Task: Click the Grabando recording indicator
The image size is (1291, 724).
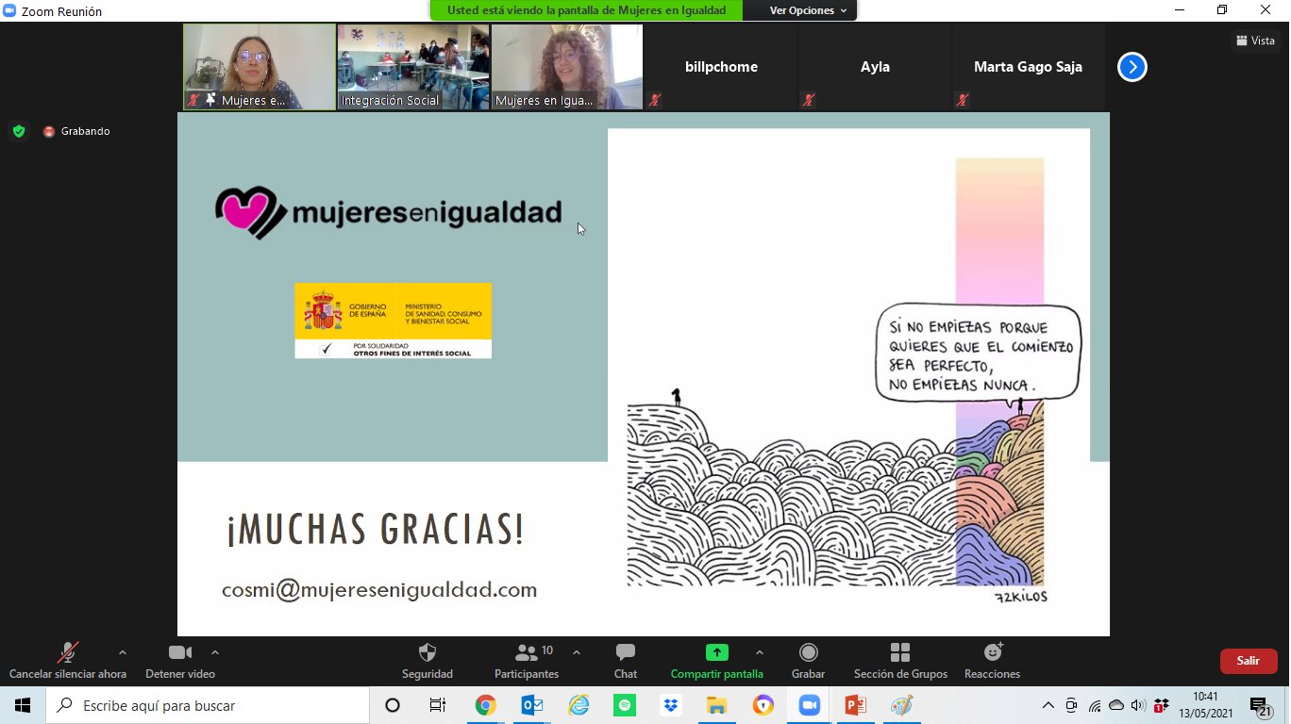Action: (x=76, y=131)
